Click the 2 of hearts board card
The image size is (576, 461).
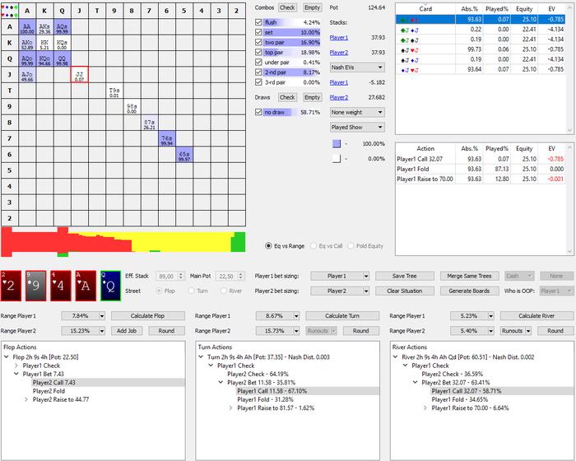pyautogui.click(x=11, y=286)
